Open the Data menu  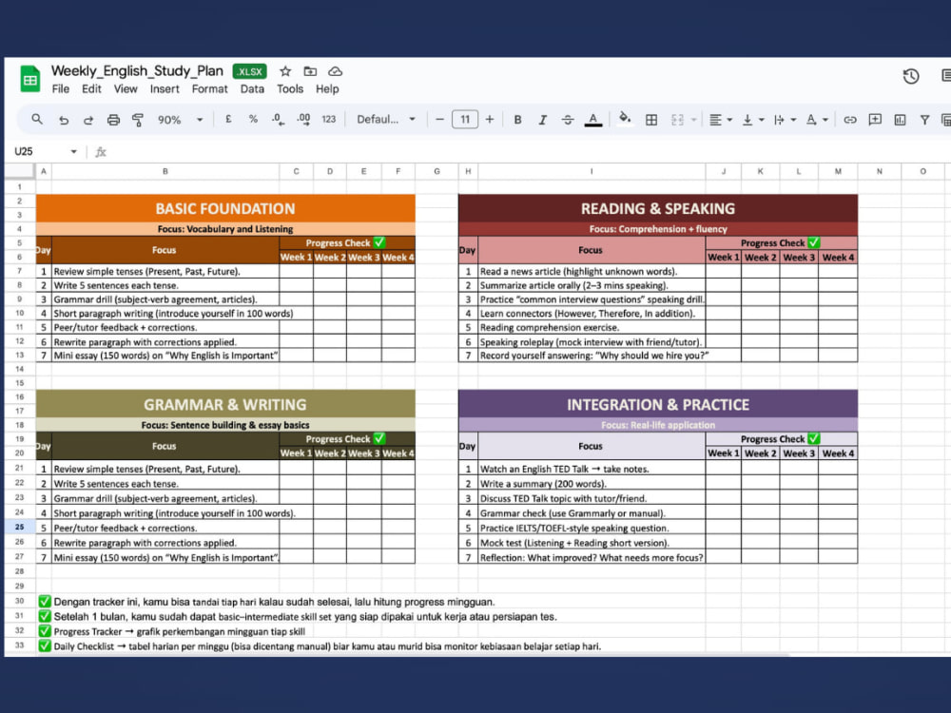(x=252, y=89)
